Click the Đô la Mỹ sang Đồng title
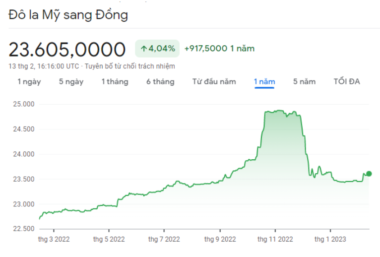The width and height of the screenshot is (380, 257). tap(68, 15)
